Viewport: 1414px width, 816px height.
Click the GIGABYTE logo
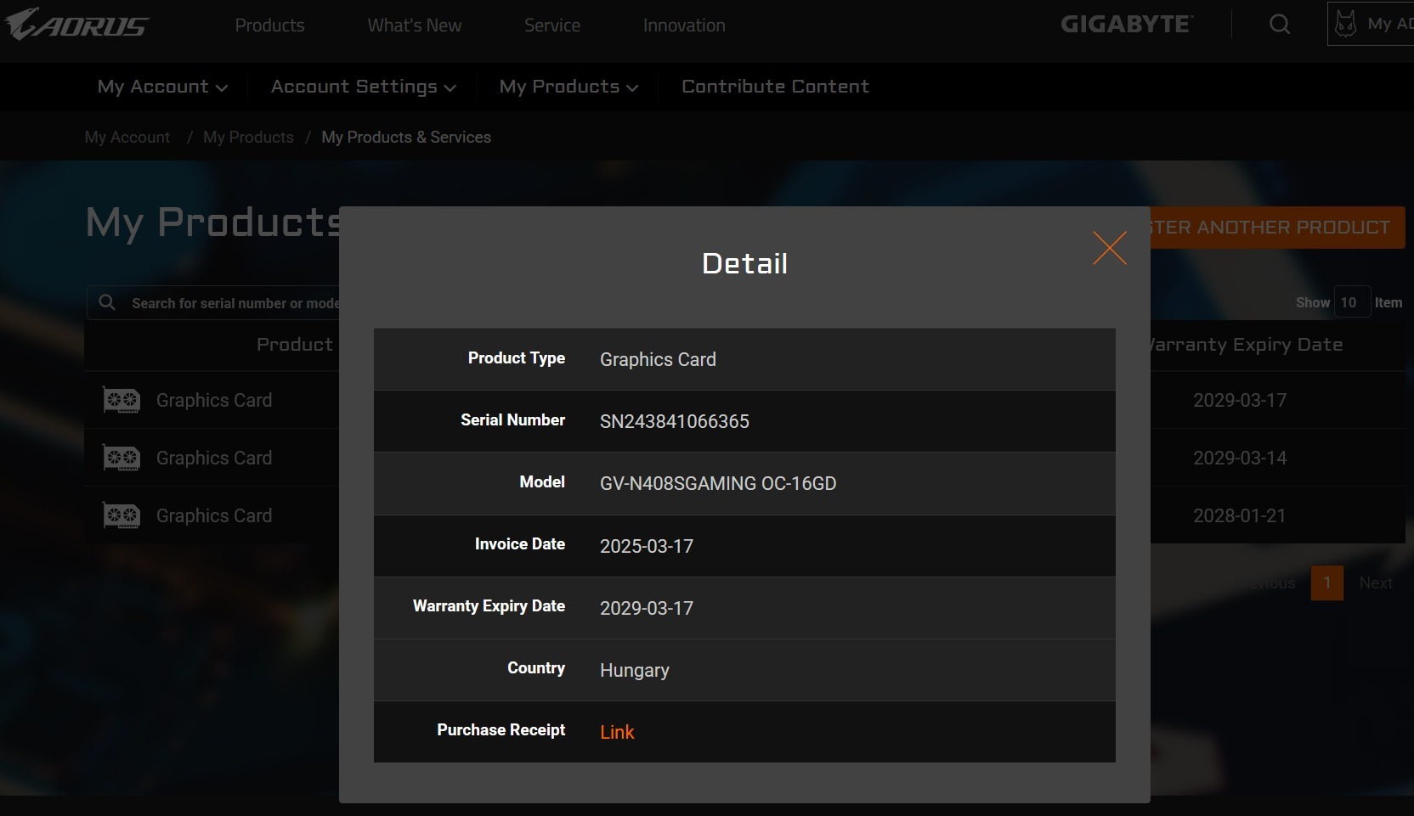(x=1127, y=24)
